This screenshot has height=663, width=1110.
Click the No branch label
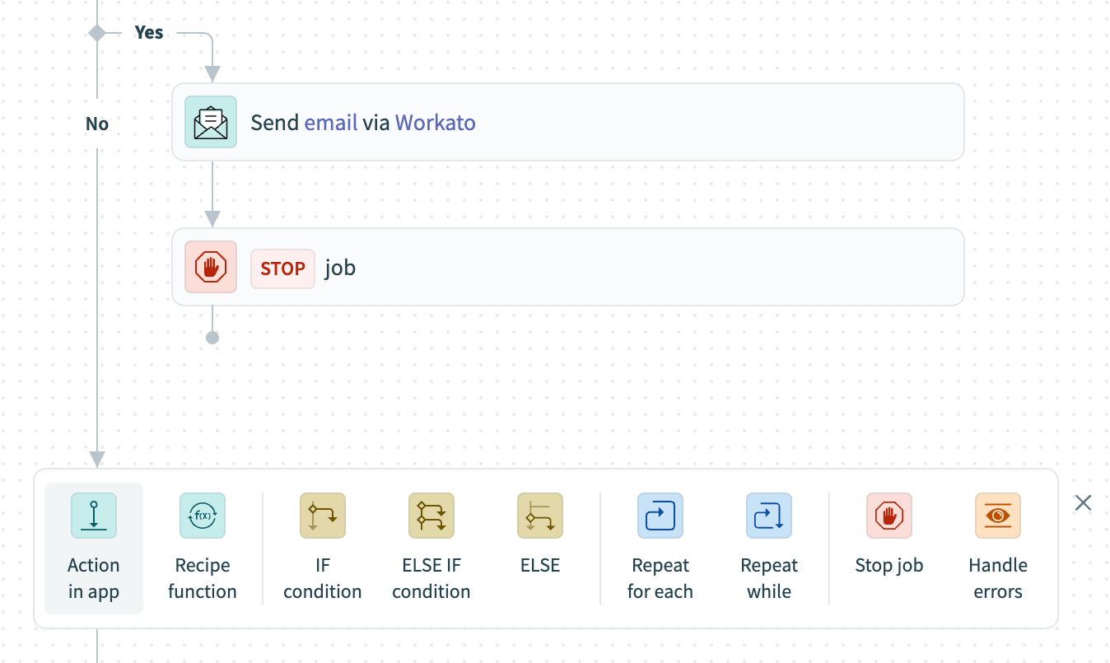tap(97, 124)
